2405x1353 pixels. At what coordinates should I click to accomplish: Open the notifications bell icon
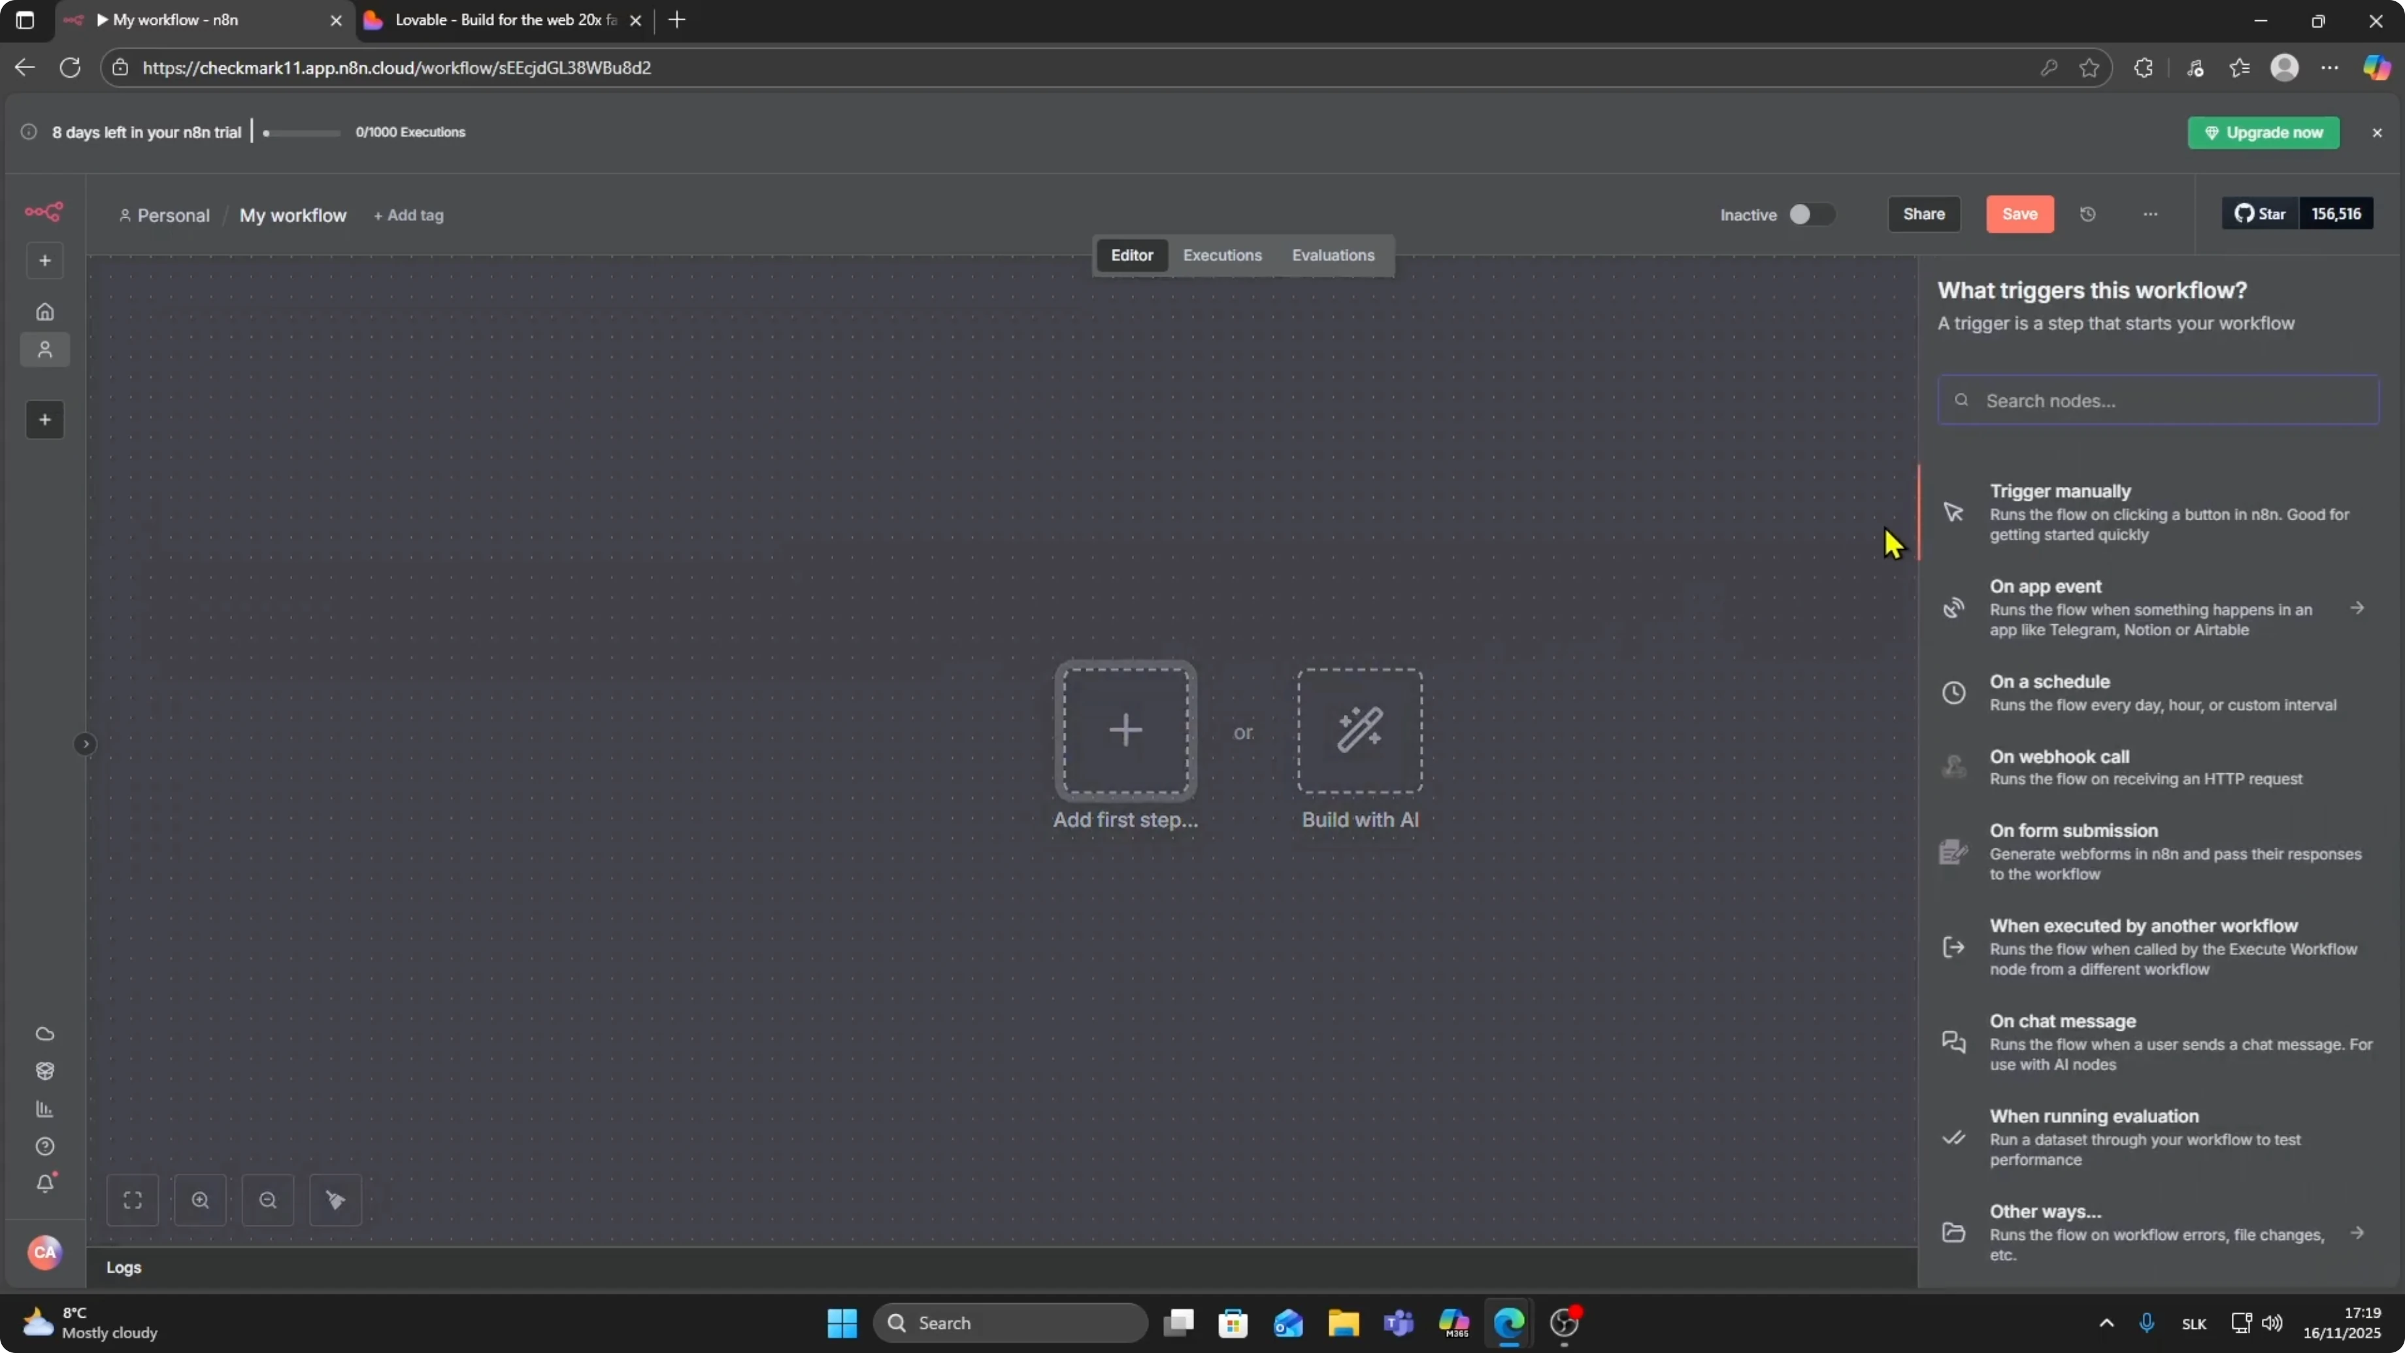45,1183
